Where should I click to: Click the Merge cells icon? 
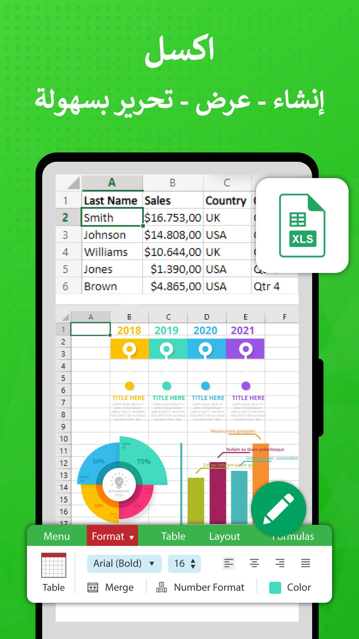[x=93, y=587]
